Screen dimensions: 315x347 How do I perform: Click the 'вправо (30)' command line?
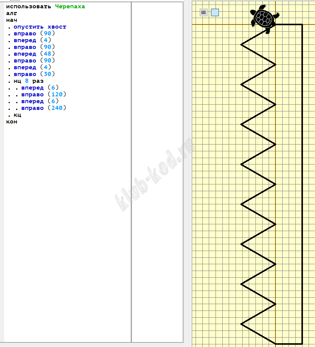pos(34,74)
